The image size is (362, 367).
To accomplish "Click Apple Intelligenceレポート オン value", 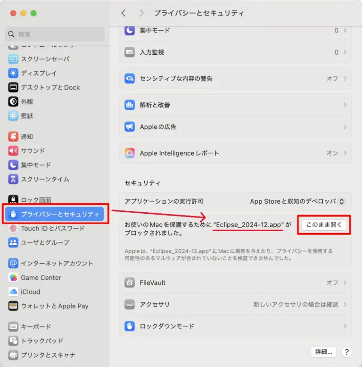I will pyautogui.click(x=332, y=153).
